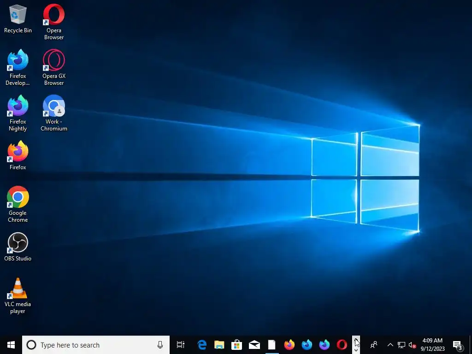Screen dimensions: 472x354
Task: Activate the microphone voice search icon
Action: (160, 345)
